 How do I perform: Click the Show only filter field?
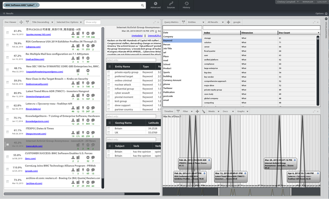[x=92, y=22]
